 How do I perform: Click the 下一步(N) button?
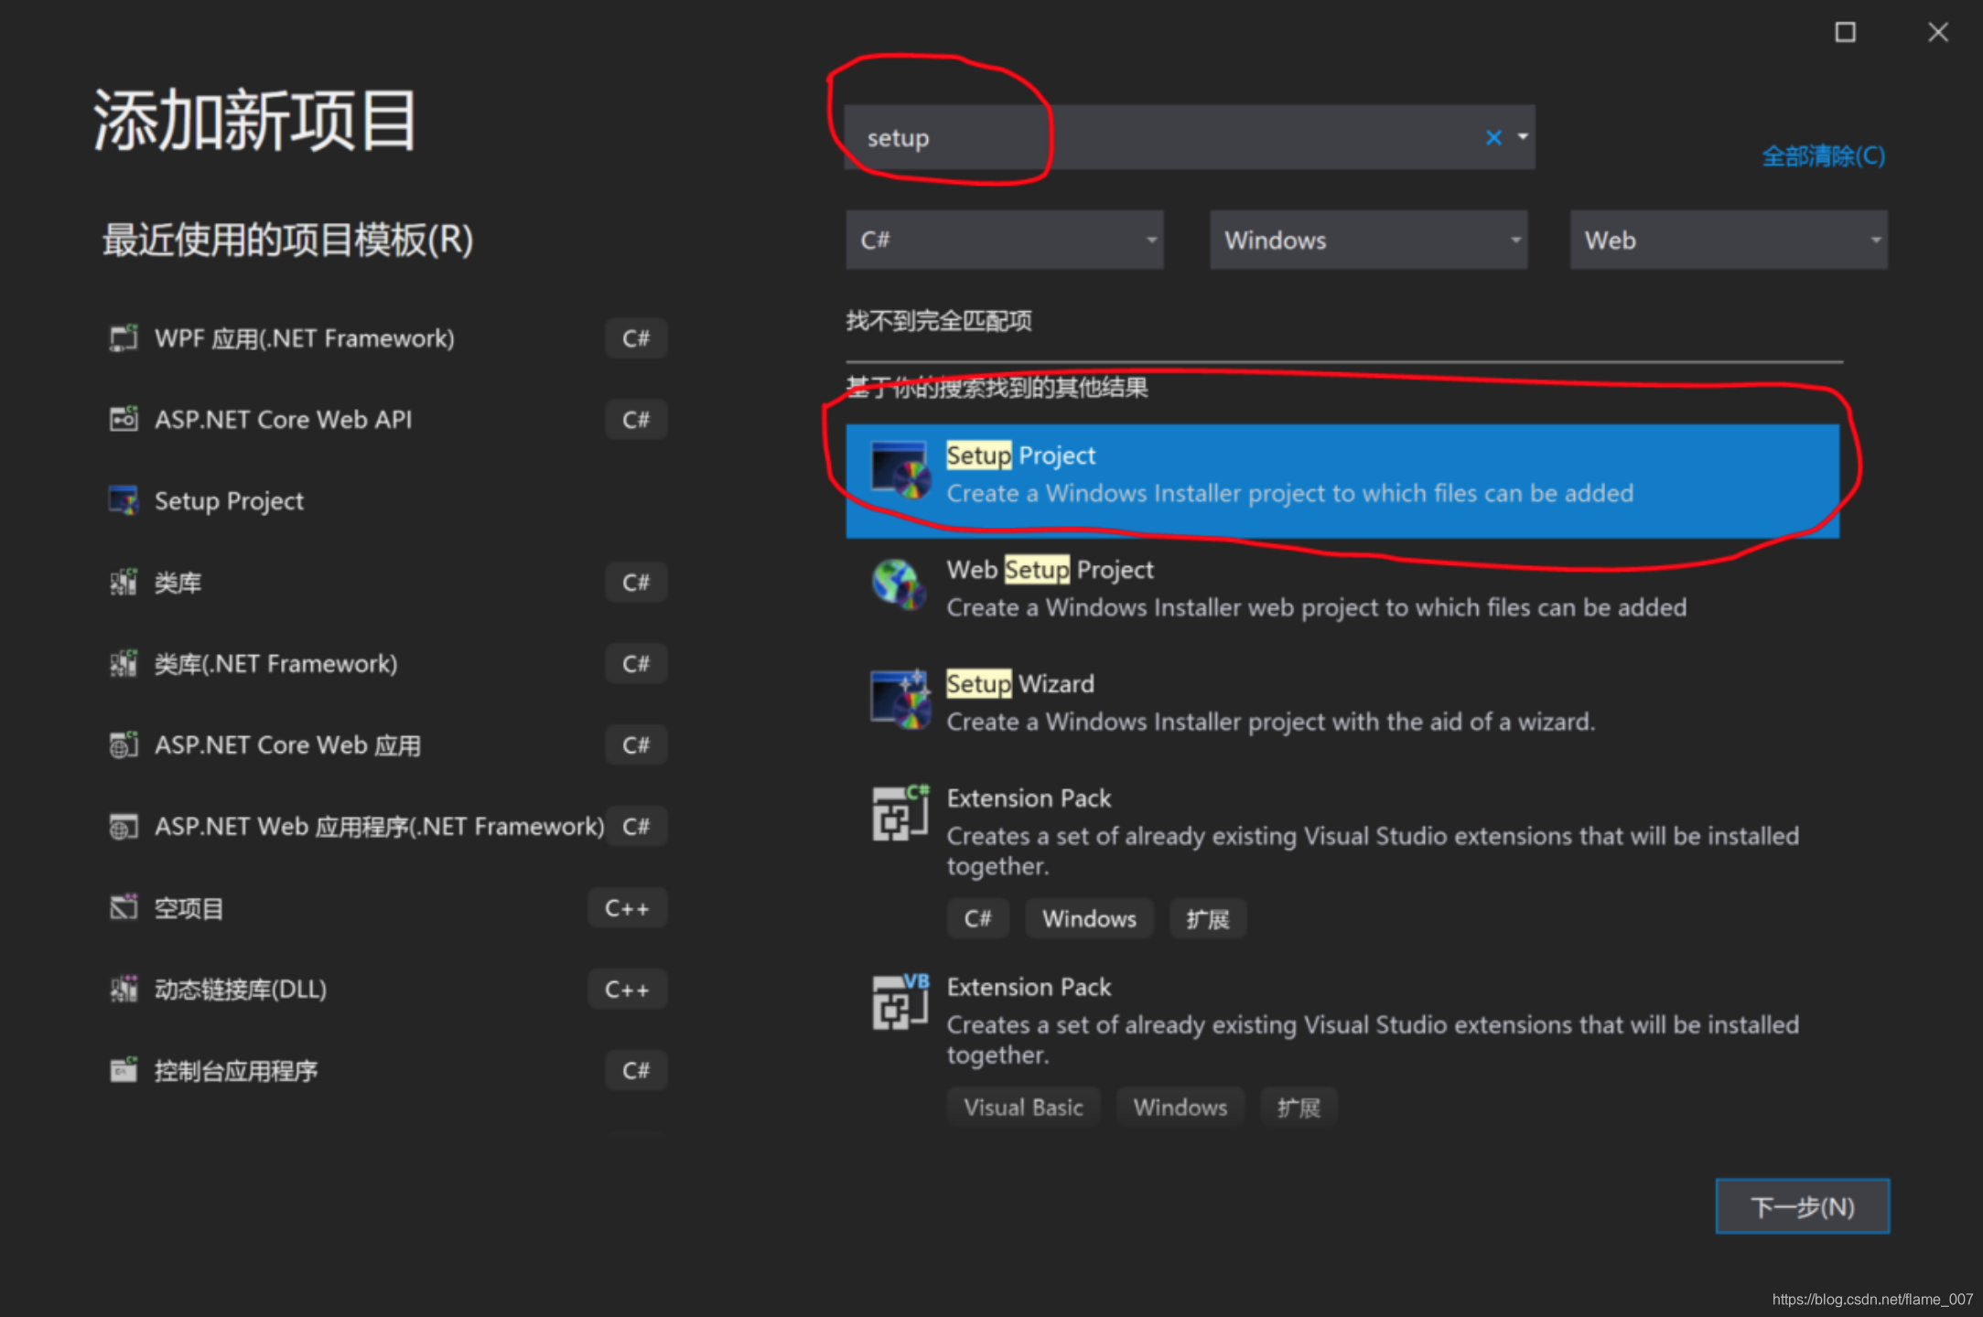[x=1801, y=1207]
